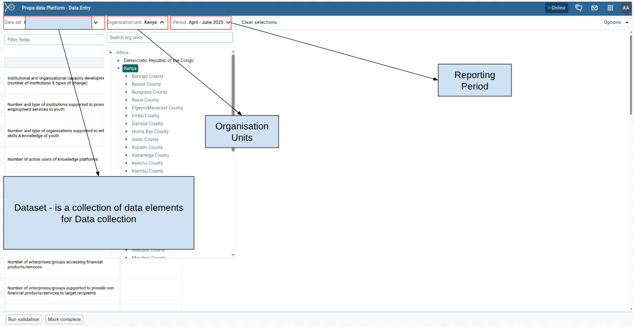634x327 pixels.
Task: Open the apps grid menu icon
Action: tap(610, 8)
